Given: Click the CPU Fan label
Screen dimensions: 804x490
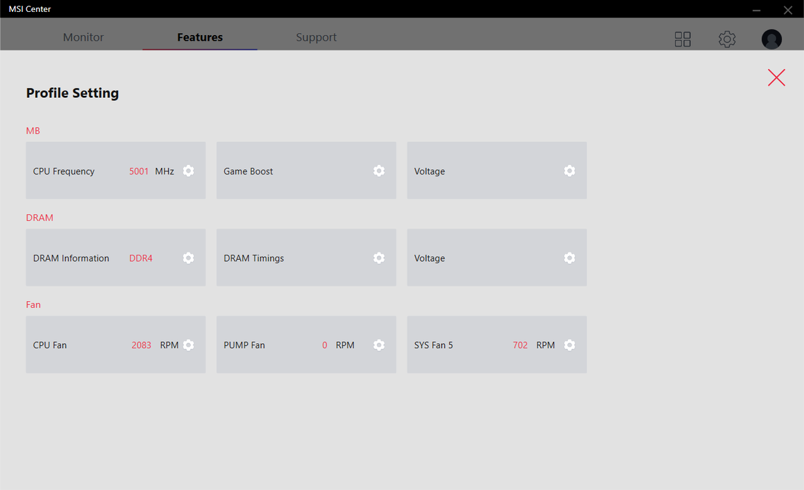Looking at the screenshot, I should [x=50, y=345].
